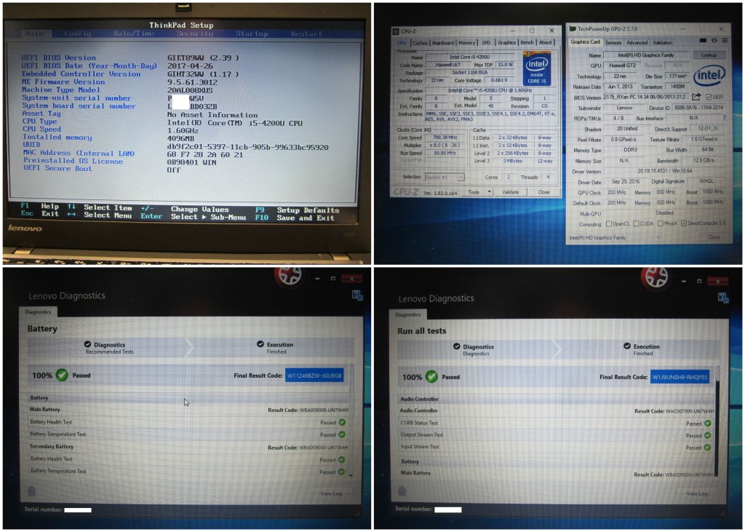Image resolution: width=745 pixels, height=532 pixels.
Task: Open the SPD tab in CPU-Z
Action: coord(486,43)
